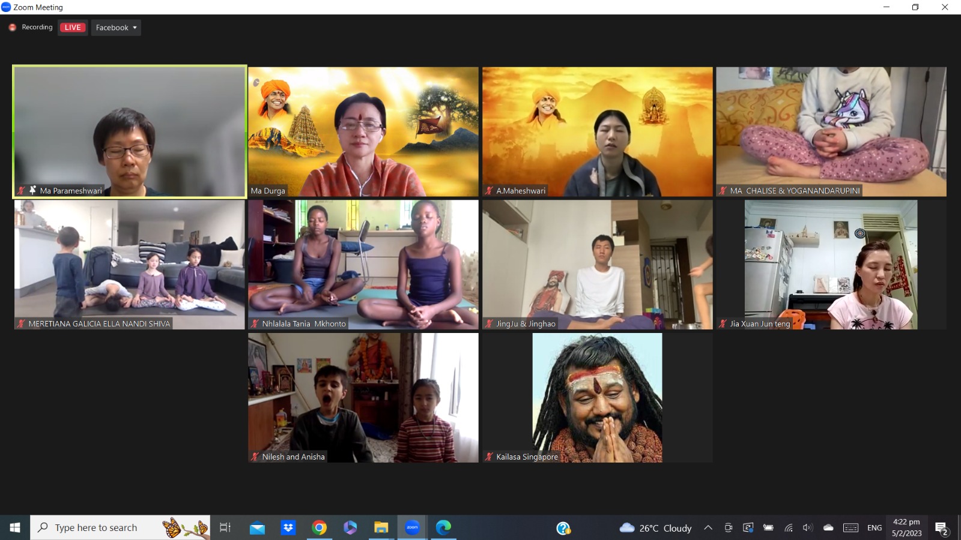The image size is (961, 540).
Task: Click the pin icon on Ma Parameshwari's tile
Action: point(32,190)
